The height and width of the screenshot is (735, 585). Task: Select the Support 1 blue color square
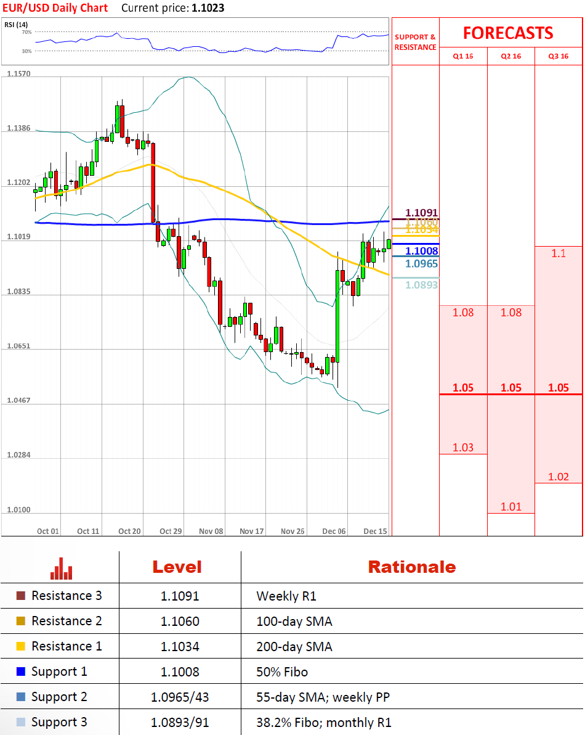(x=21, y=672)
